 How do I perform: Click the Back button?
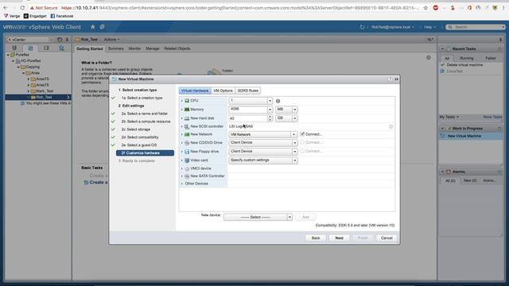point(316,238)
